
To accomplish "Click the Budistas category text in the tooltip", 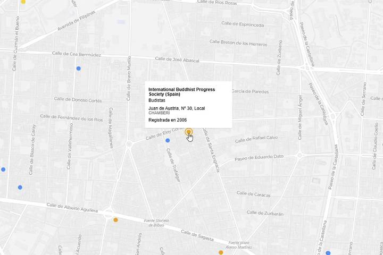I will coord(157,100).
